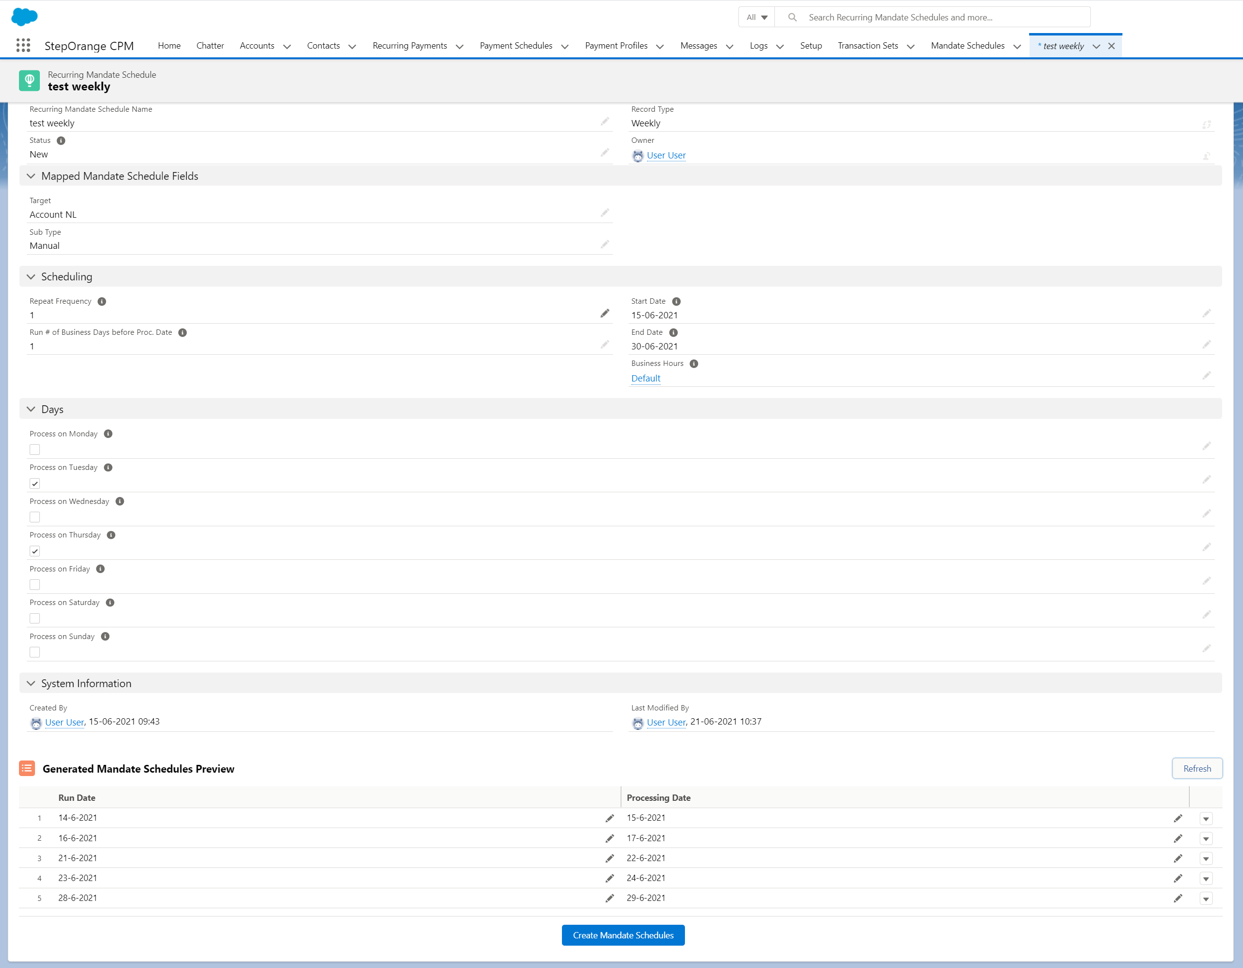The width and height of the screenshot is (1243, 968).
Task: Click the info icon next to Business Hours
Action: click(694, 363)
